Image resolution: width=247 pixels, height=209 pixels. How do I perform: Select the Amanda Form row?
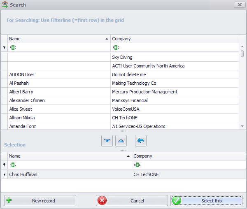[120, 126]
